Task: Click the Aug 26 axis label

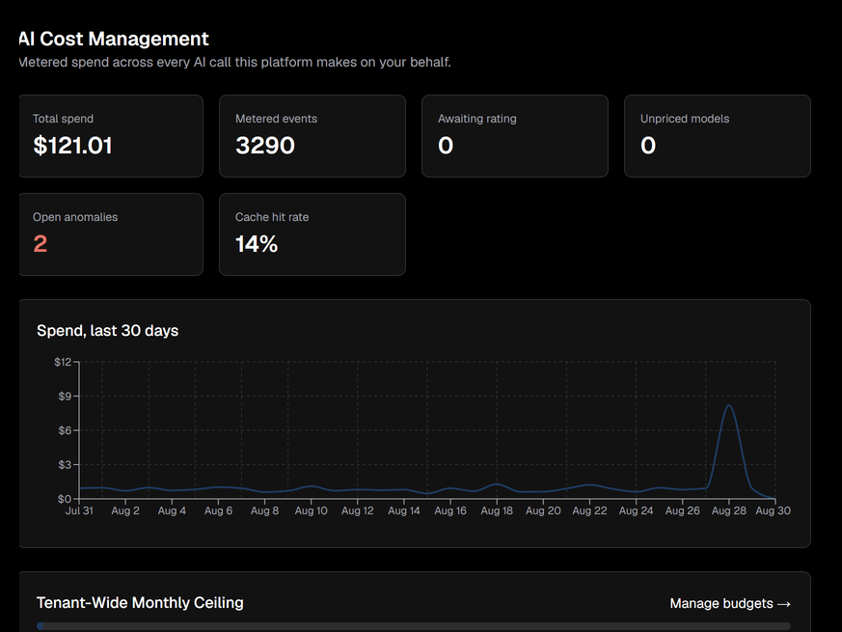Action: (683, 510)
